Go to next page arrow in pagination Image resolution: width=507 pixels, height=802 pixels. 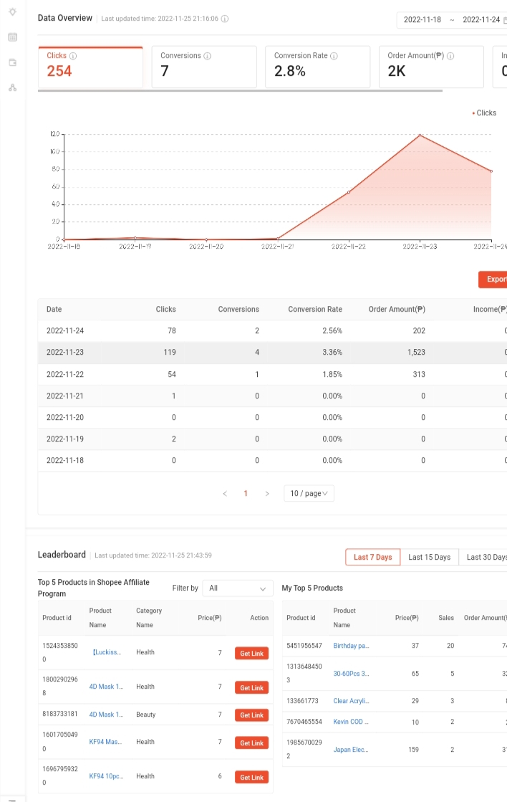pos(267,494)
